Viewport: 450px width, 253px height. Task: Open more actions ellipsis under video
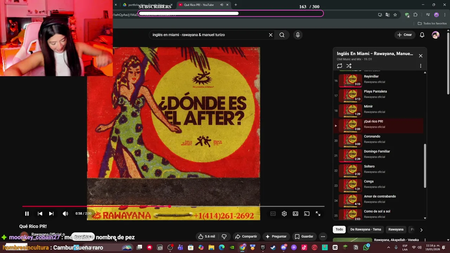point(323,236)
